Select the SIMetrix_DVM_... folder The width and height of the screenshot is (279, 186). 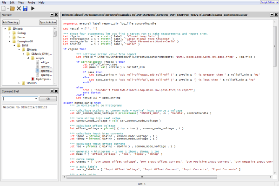pyautogui.click(x=41, y=54)
